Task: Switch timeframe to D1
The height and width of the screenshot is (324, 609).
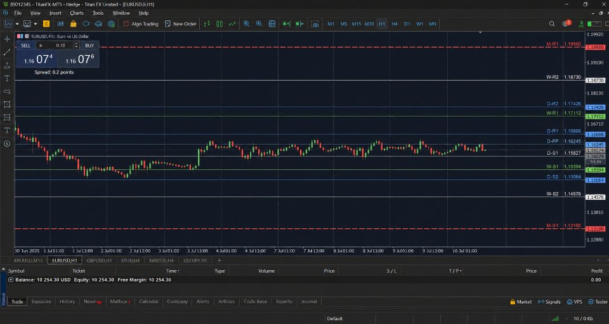Action: click(x=407, y=23)
